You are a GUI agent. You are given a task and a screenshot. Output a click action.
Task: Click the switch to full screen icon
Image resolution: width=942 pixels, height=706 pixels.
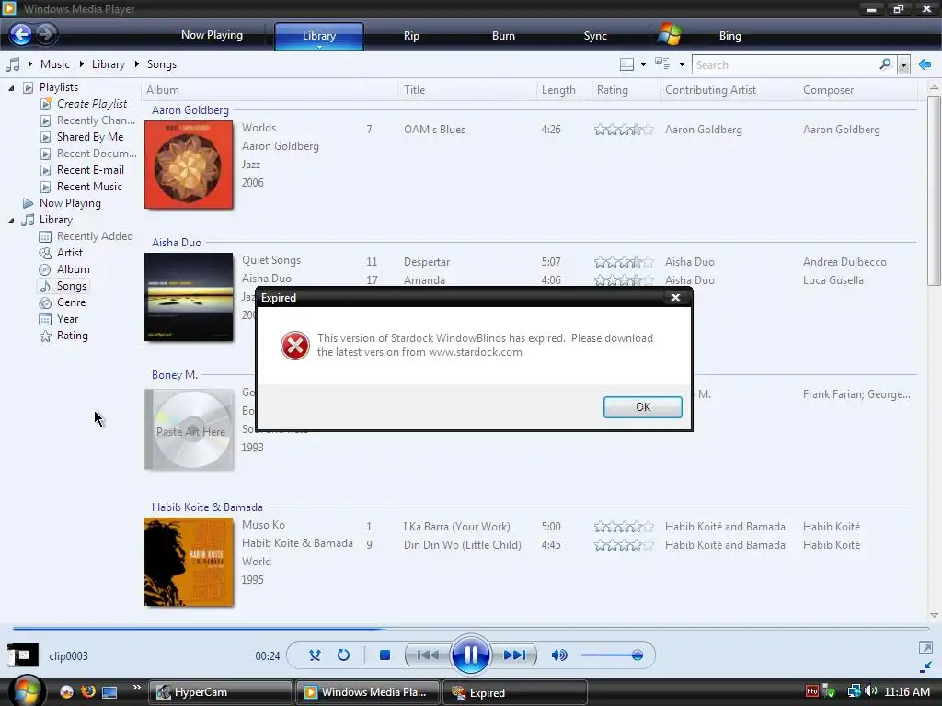925,647
